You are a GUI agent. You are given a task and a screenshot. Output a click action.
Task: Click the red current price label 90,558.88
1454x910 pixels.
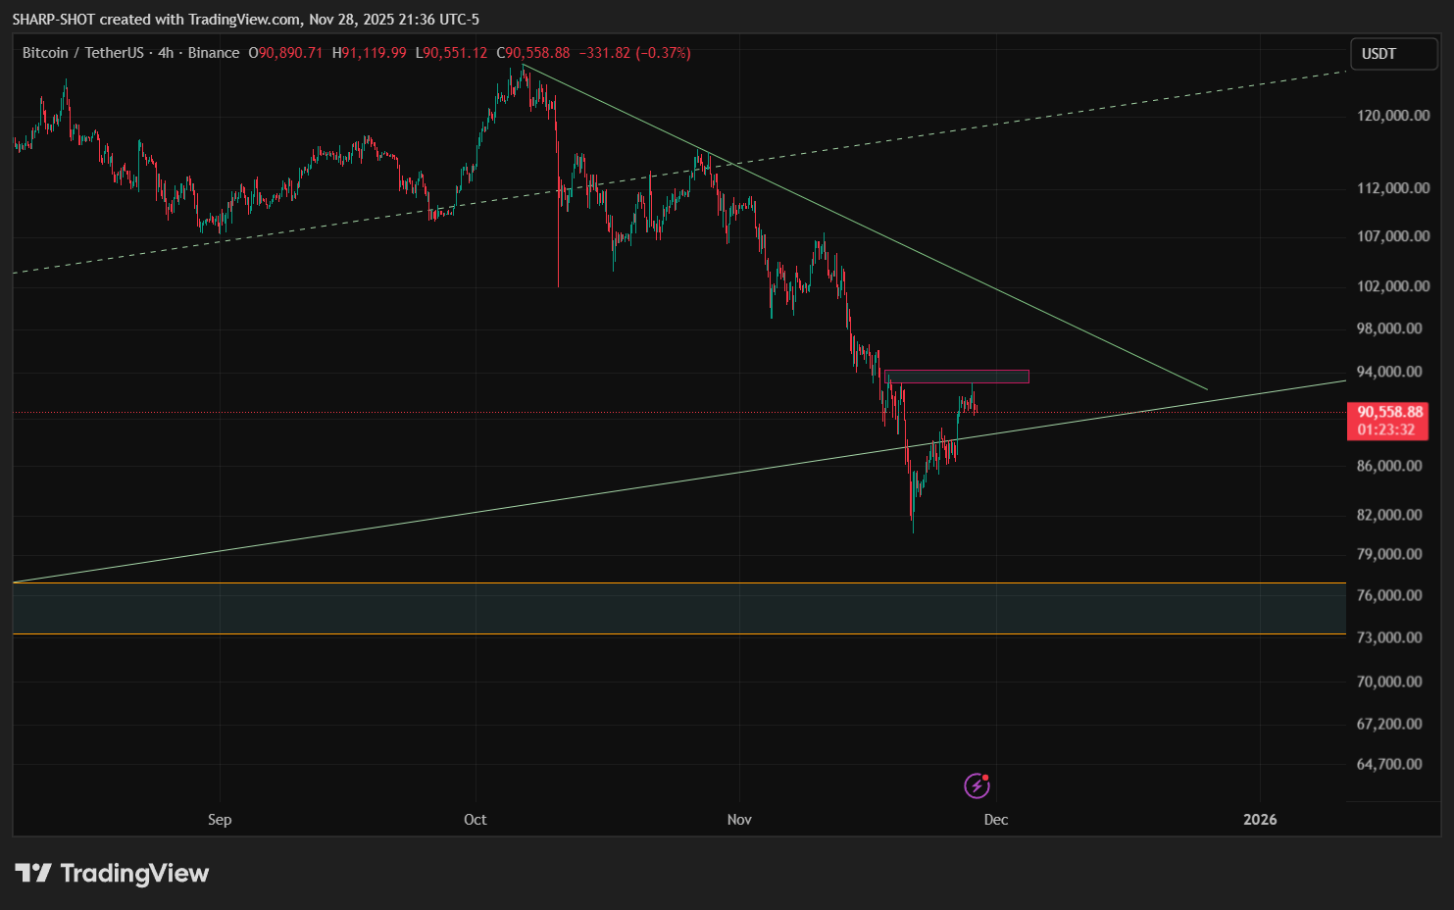point(1389,412)
